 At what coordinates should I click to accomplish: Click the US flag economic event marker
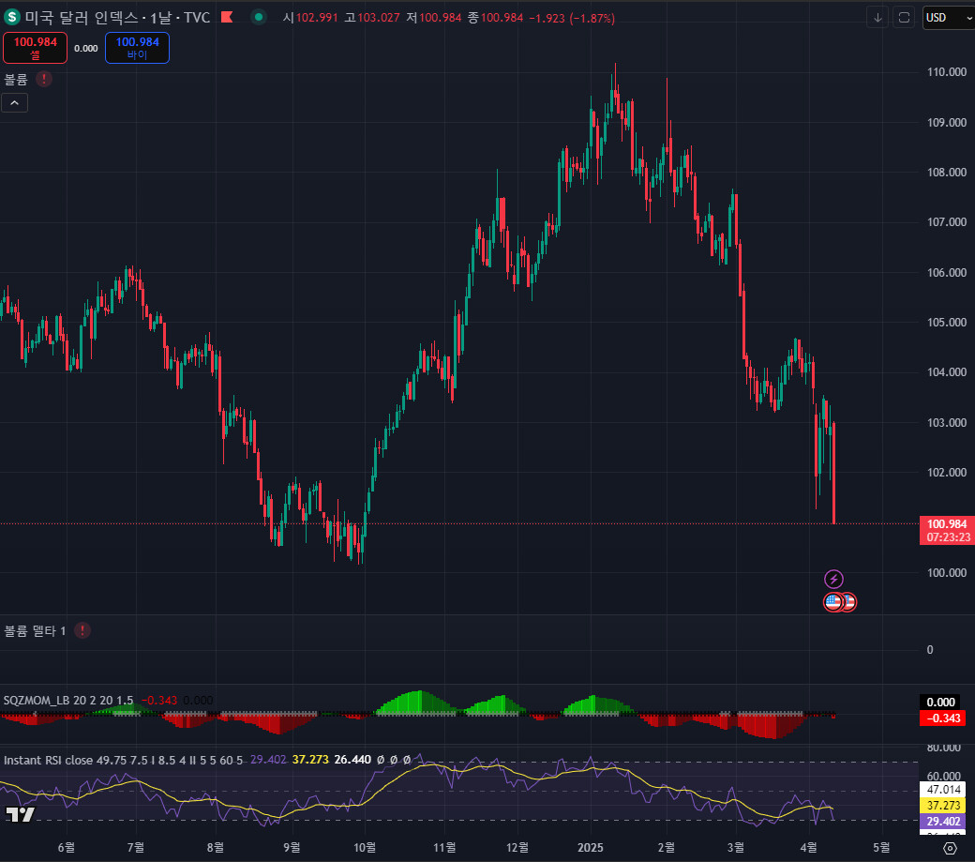tap(833, 602)
